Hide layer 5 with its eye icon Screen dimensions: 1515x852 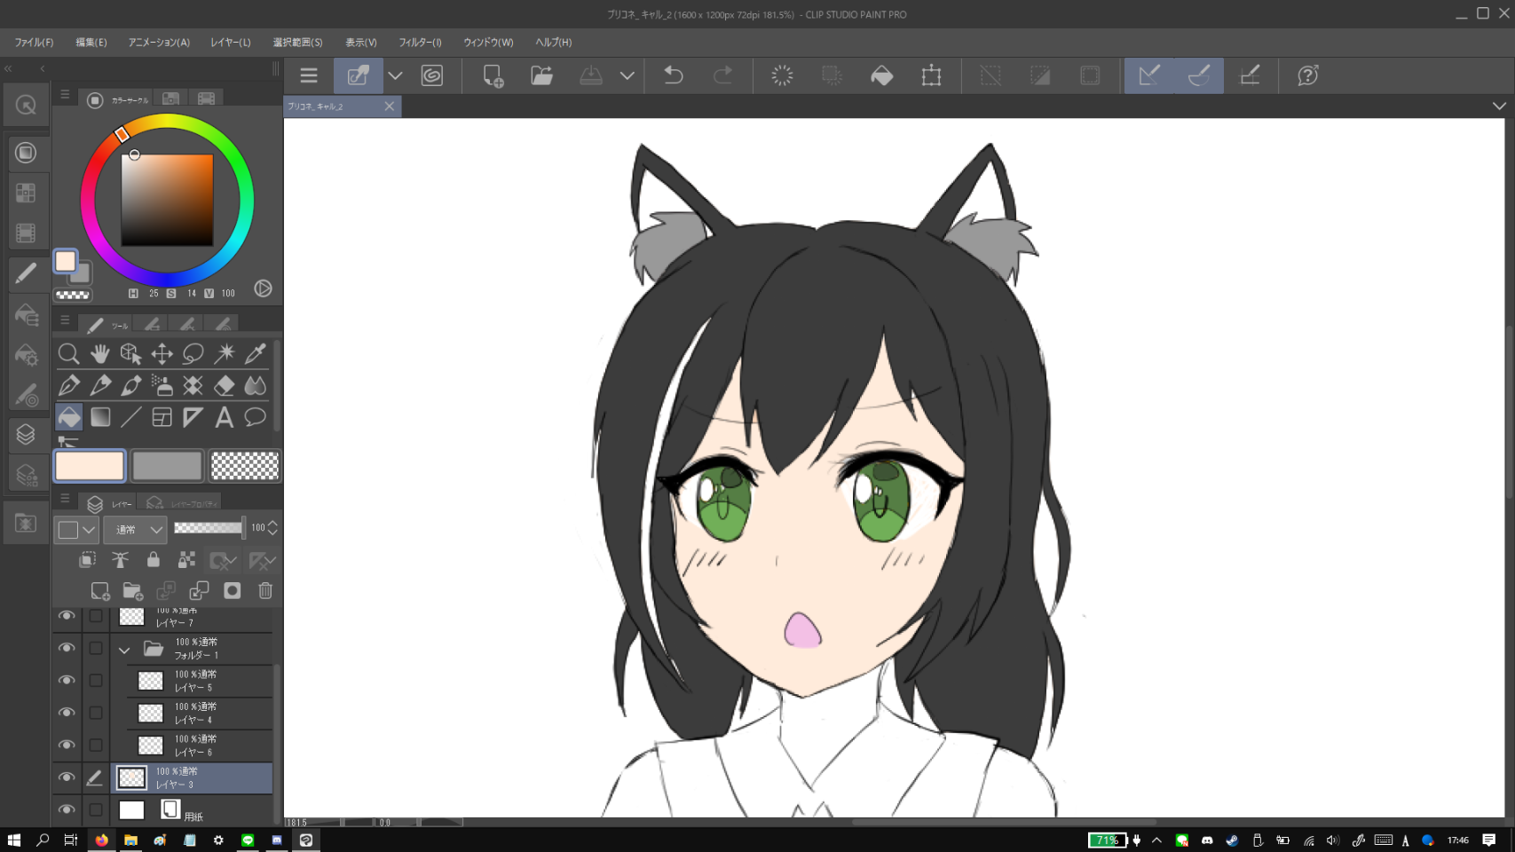coord(67,681)
